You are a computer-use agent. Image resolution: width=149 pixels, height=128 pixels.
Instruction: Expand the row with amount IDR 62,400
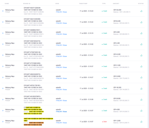point(3,22)
